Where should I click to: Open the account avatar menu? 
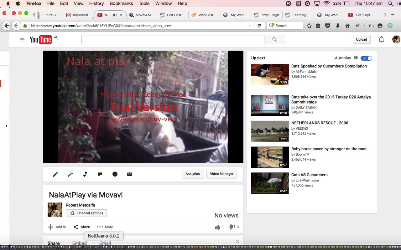pos(396,39)
